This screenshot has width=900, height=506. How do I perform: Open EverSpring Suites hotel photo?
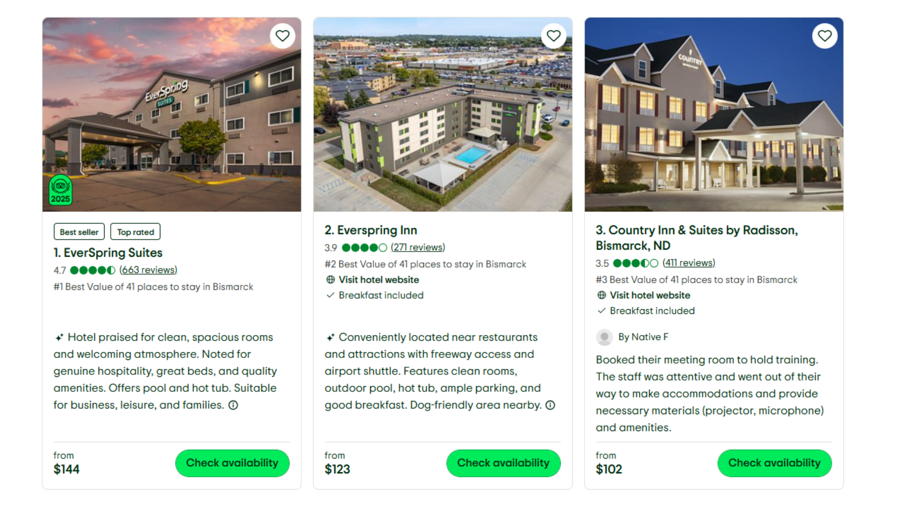pyautogui.click(x=172, y=114)
